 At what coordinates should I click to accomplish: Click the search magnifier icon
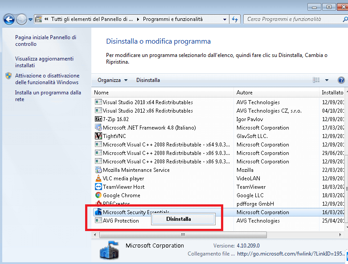[x=345, y=20]
